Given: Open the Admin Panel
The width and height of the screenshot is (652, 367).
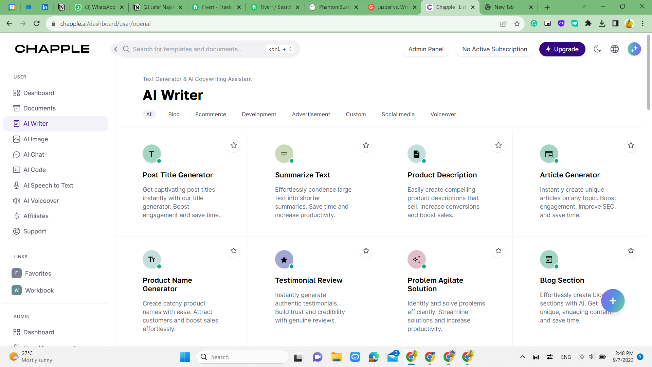Looking at the screenshot, I should (426, 49).
